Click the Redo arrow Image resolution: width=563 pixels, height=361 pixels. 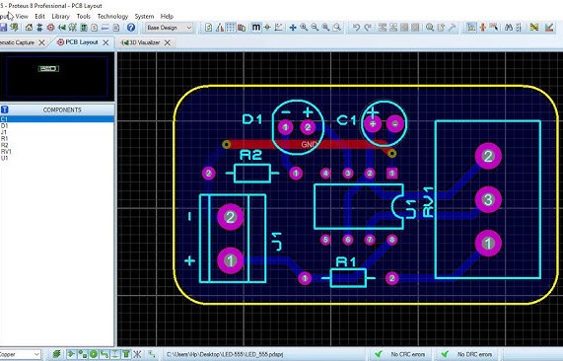pos(368,28)
